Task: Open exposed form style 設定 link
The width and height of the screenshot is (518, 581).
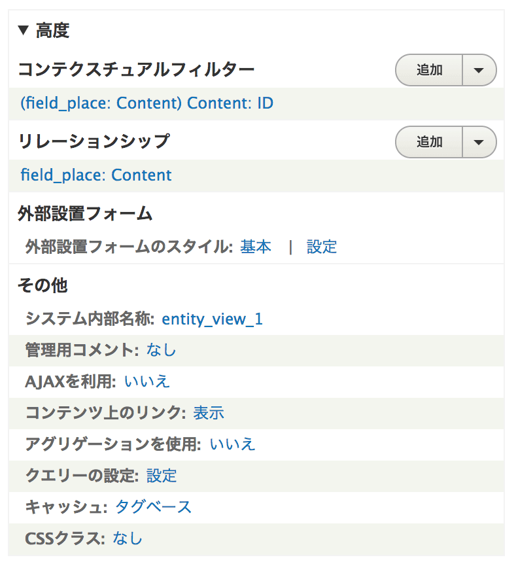Action: pyautogui.click(x=322, y=247)
